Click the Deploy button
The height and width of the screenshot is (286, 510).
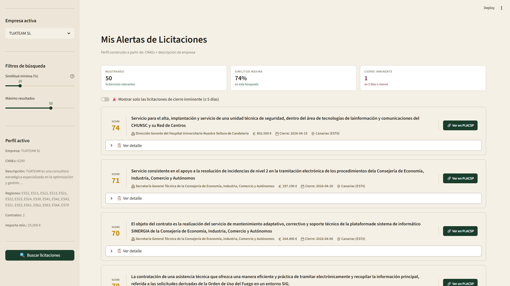click(x=489, y=8)
